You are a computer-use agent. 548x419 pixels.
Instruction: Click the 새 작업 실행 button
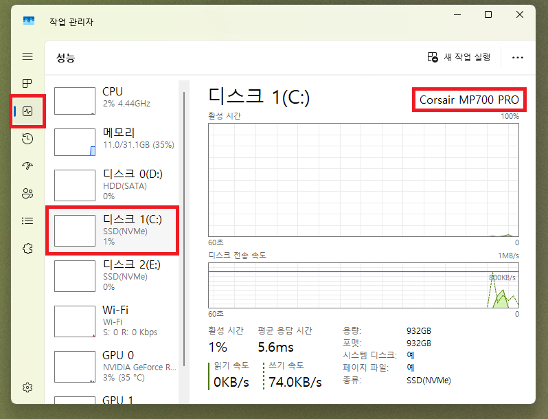[459, 57]
